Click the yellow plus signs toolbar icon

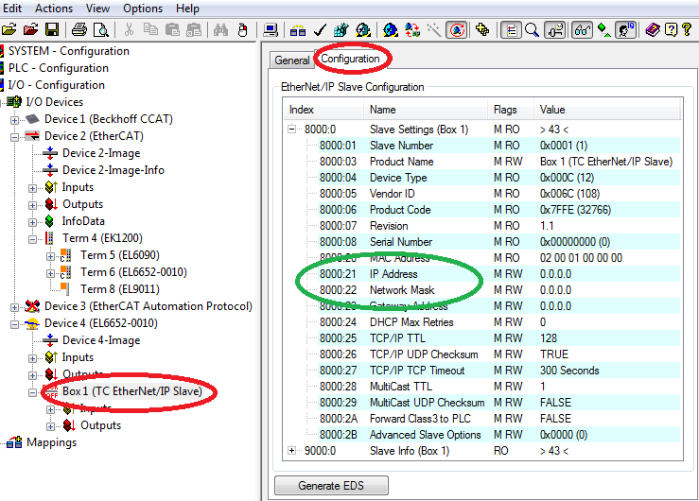(482, 30)
